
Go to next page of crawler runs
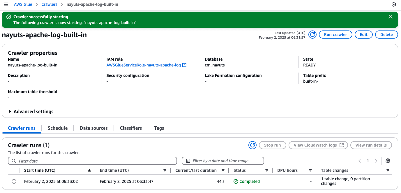tap(376, 161)
